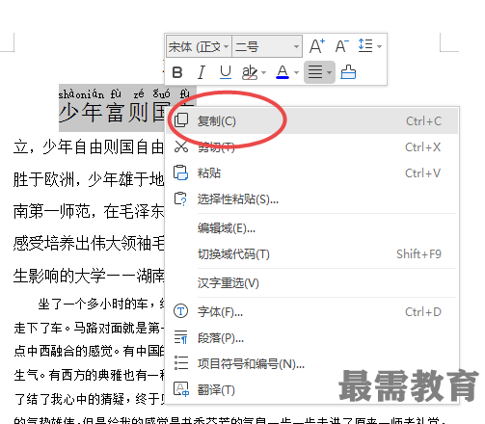
Task: Click the line starting 立，少年自由则国自由
Action: [89, 147]
